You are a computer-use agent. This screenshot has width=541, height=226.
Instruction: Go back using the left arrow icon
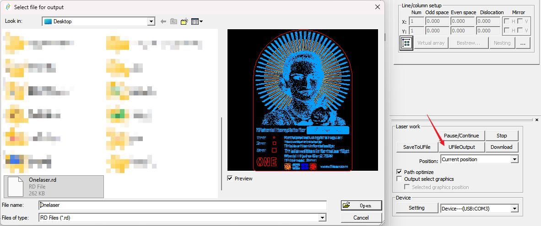click(163, 21)
